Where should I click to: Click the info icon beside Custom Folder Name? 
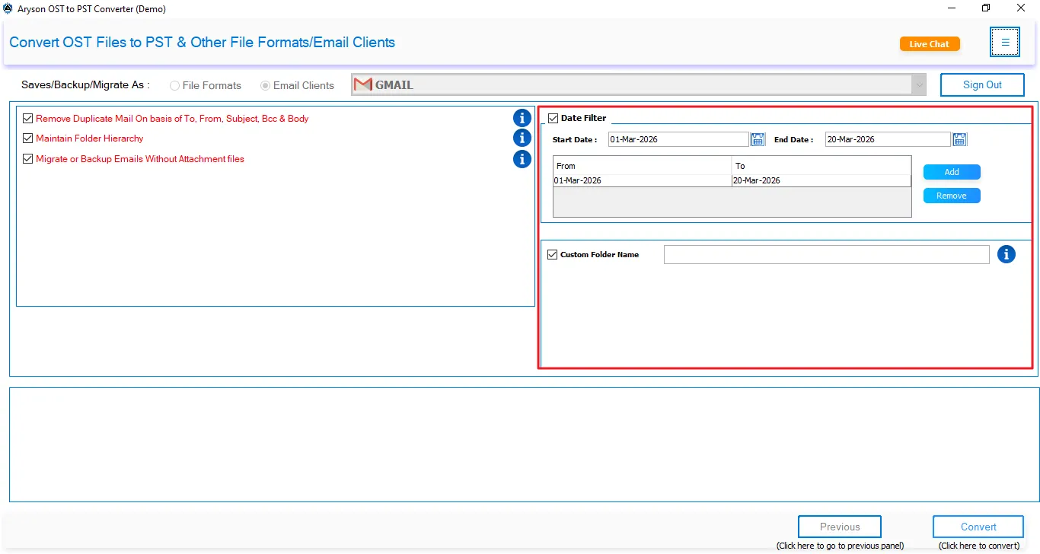pos(1007,254)
